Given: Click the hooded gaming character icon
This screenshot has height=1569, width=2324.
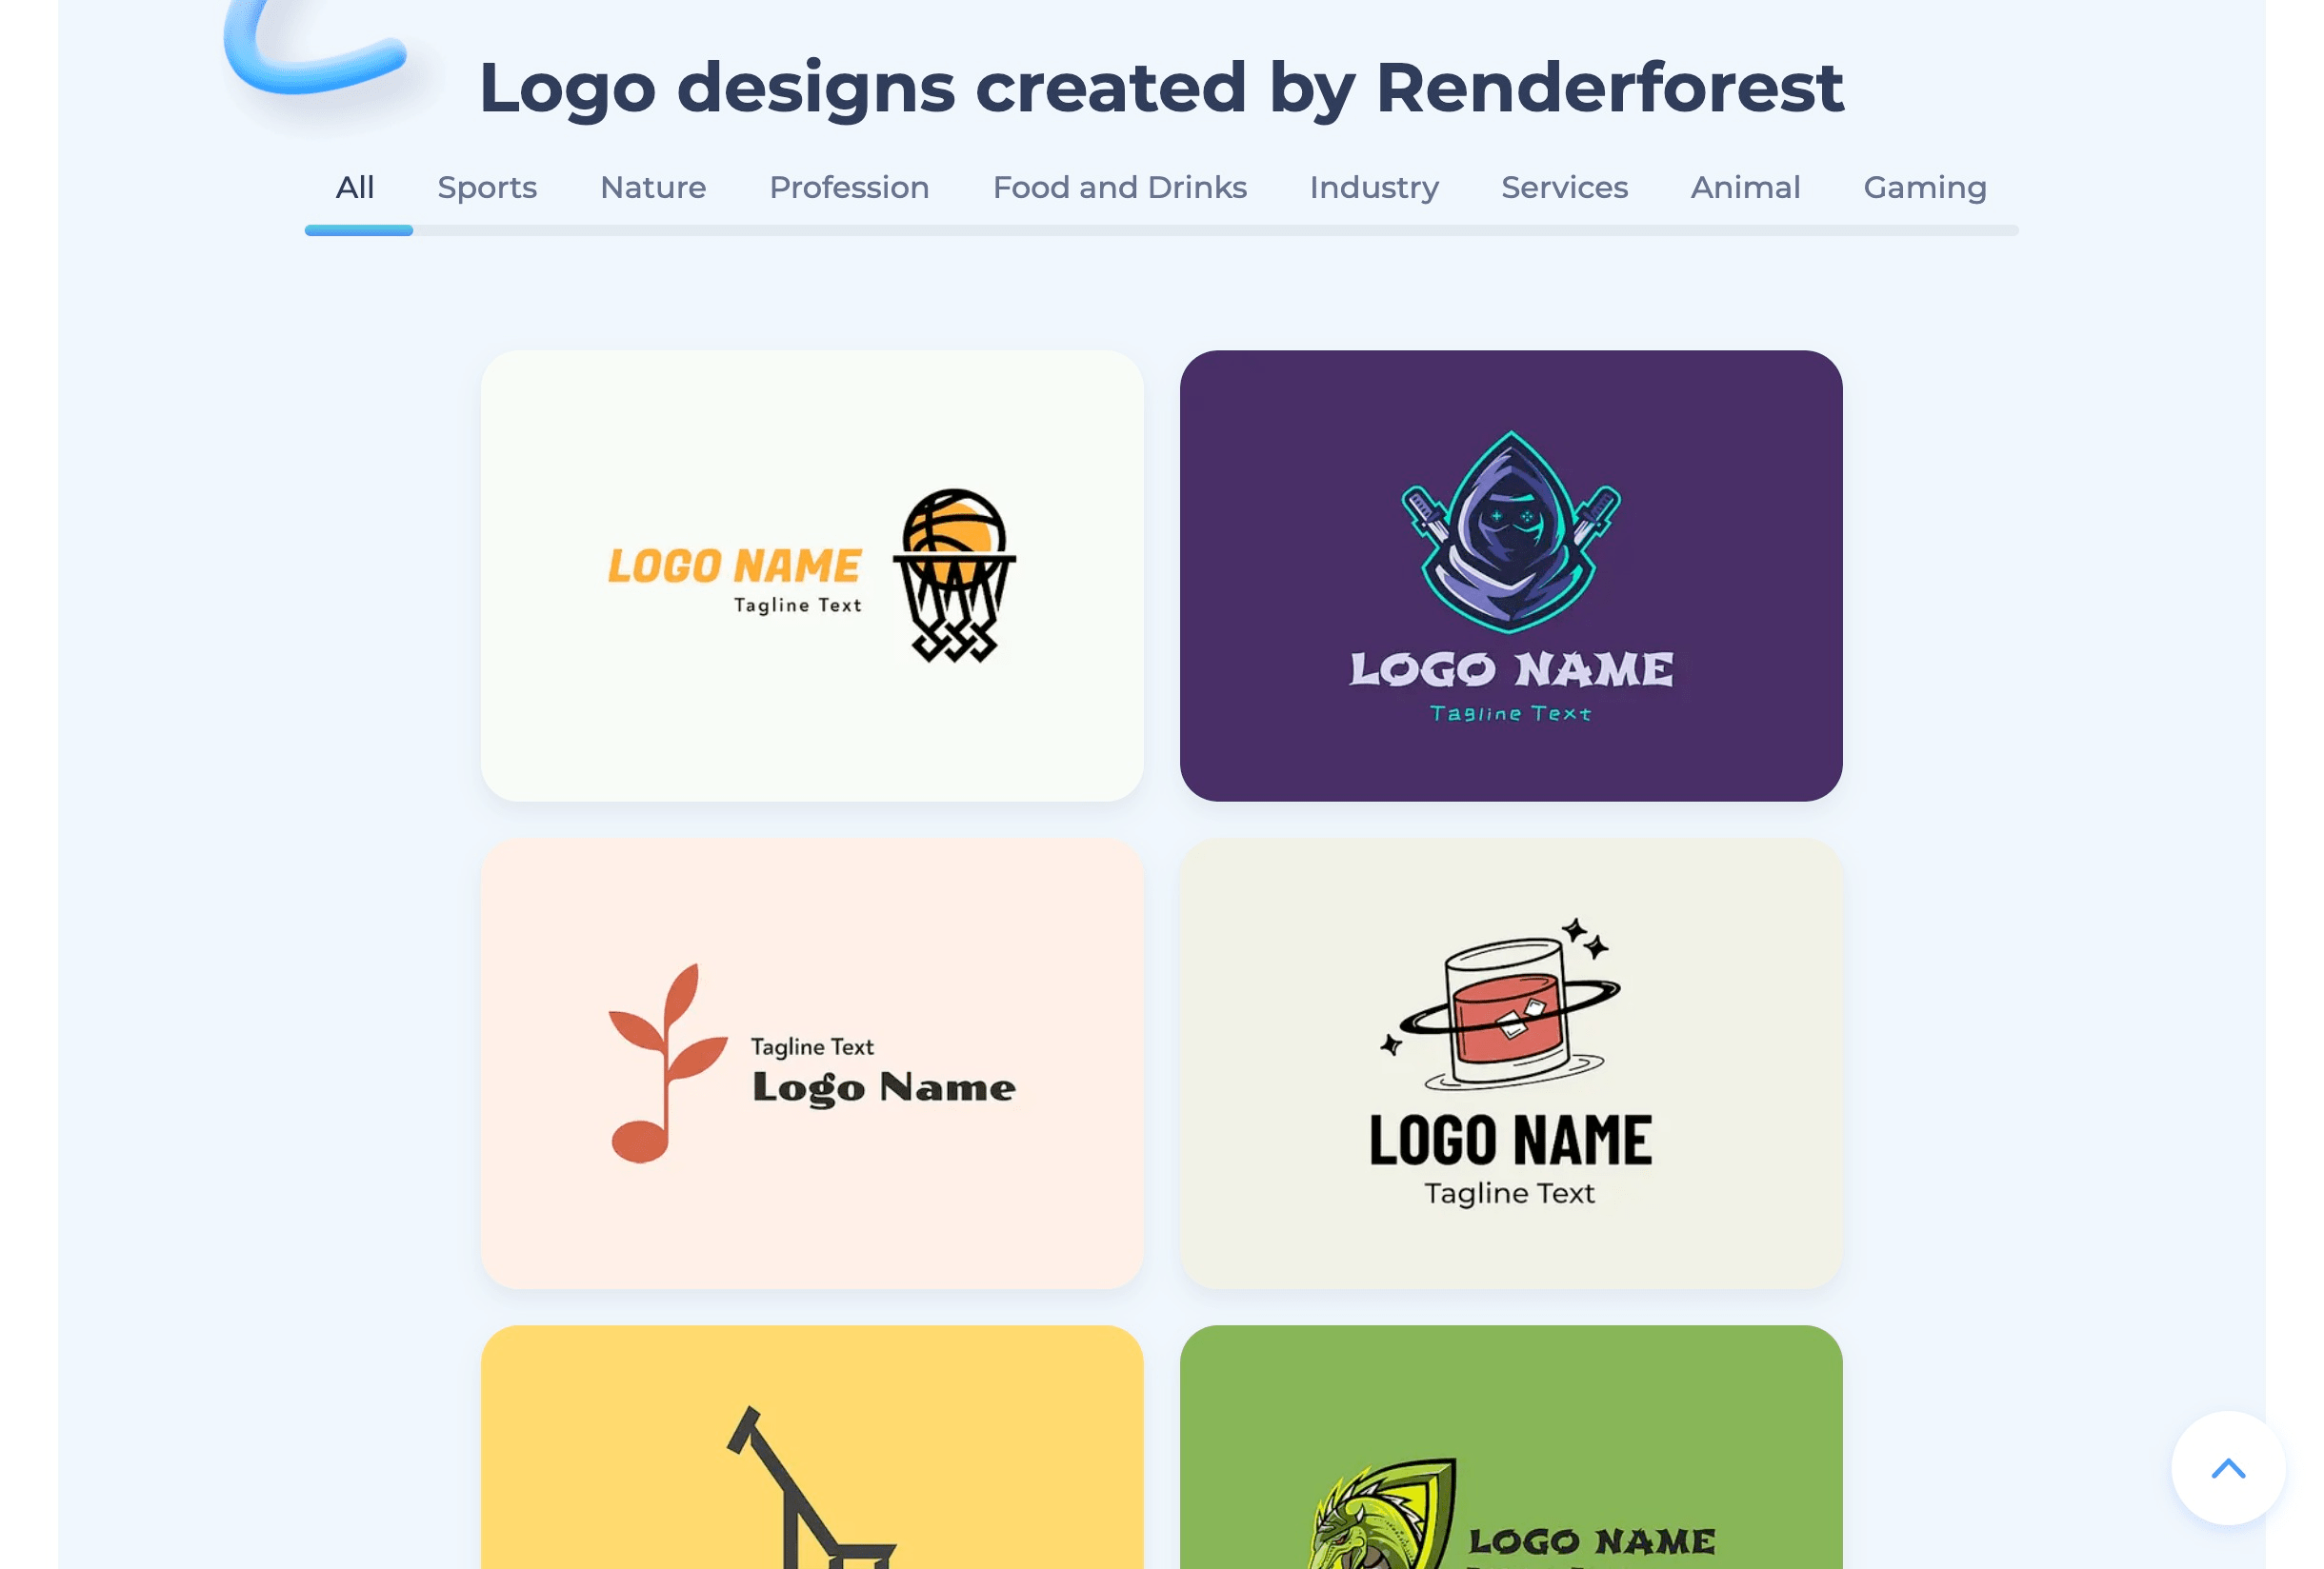Looking at the screenshot, I should pos(1510,534).
